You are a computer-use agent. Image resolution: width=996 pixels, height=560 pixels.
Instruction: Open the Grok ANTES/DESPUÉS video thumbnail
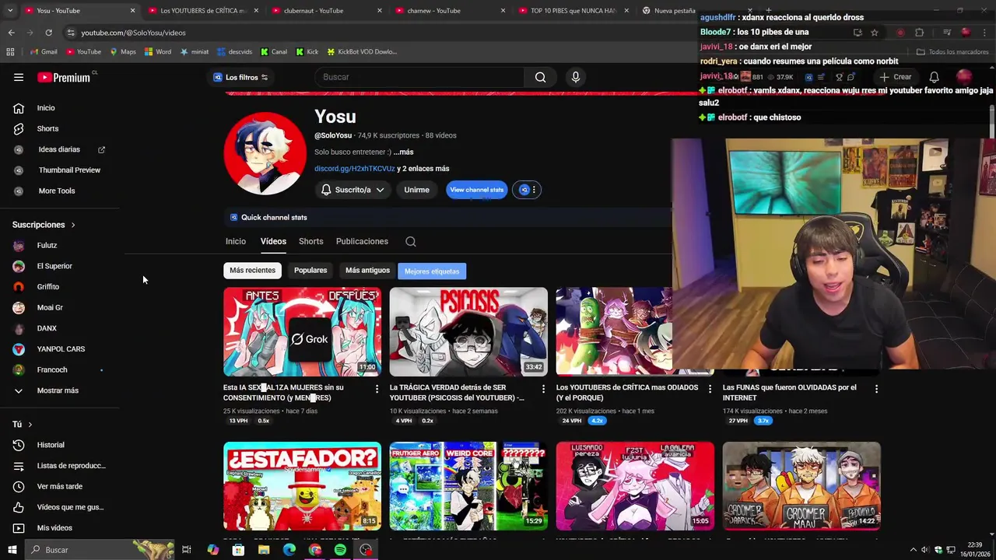[x=302, y=332]
